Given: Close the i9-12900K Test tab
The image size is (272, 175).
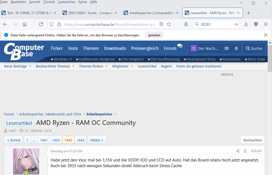Looking at the screenshot, I should tap(55, 13).
